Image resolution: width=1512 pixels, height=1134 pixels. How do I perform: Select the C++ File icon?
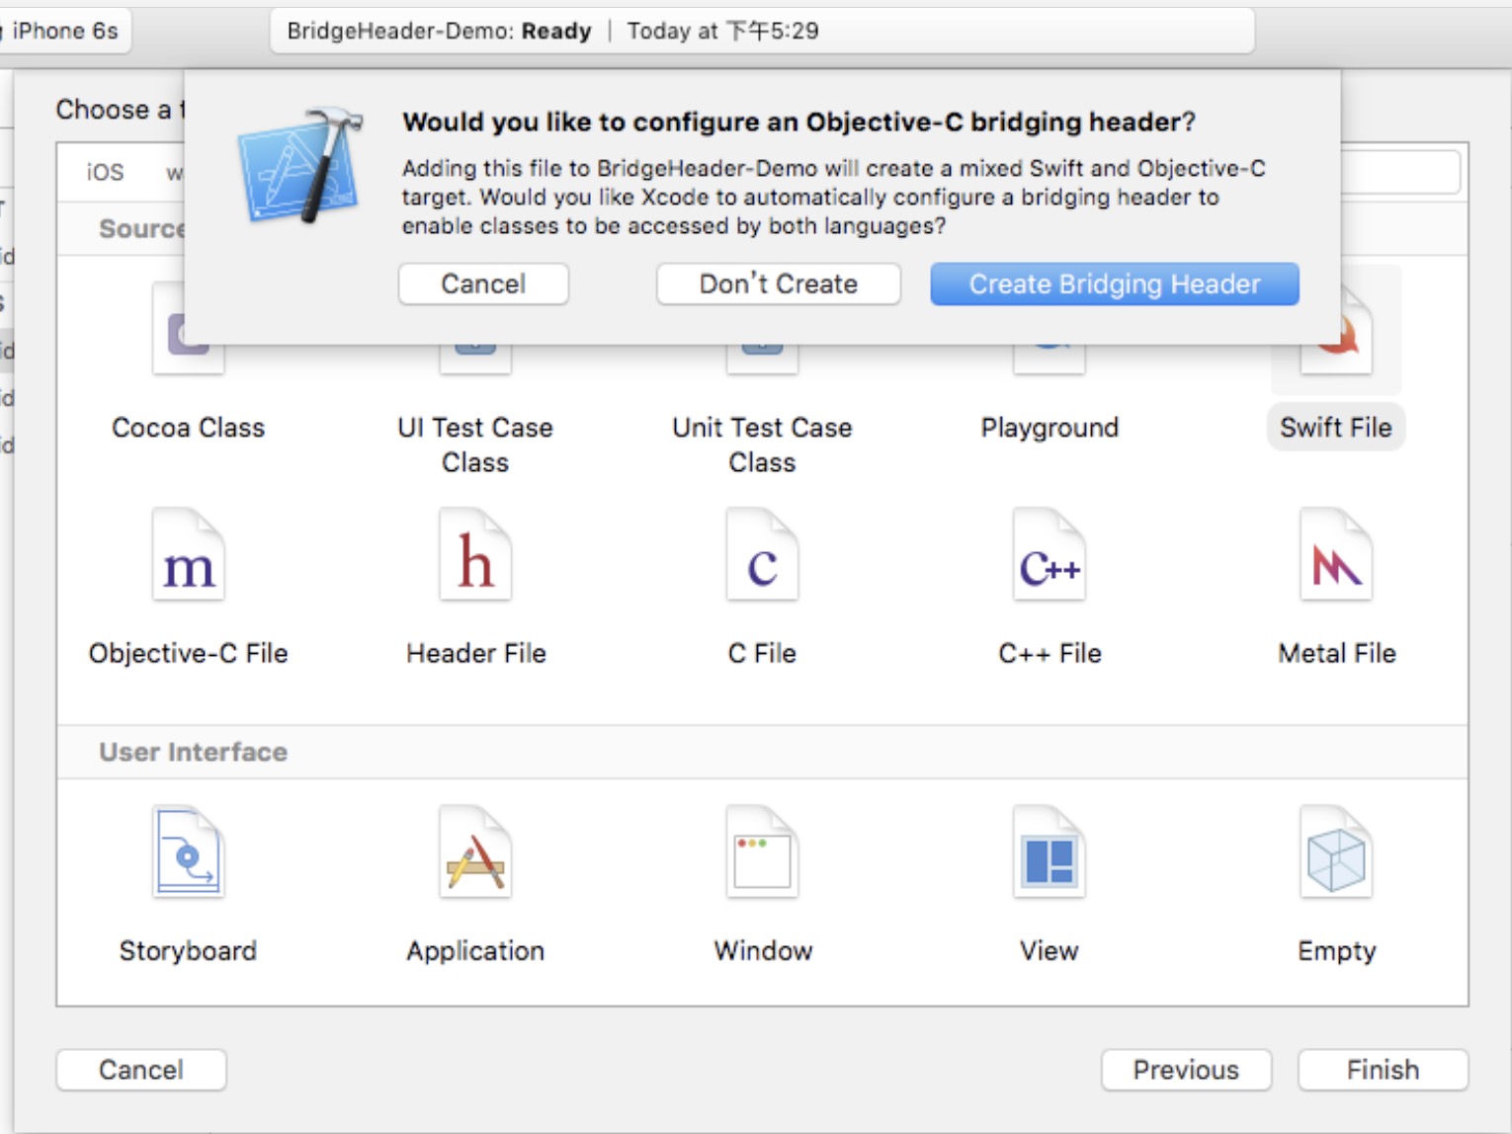1050,554
